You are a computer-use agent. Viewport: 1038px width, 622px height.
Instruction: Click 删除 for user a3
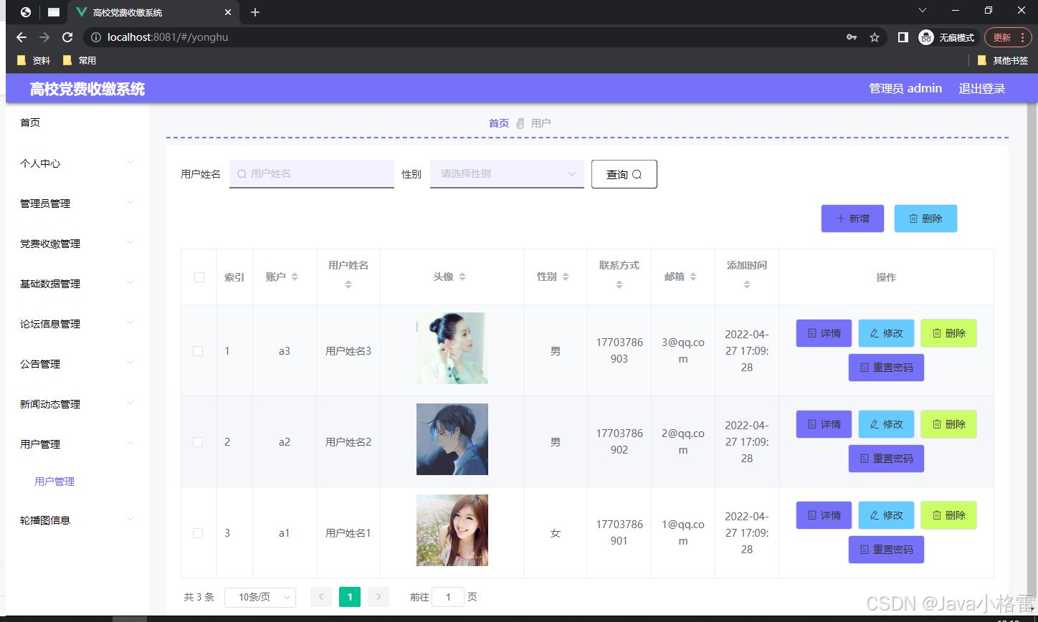pyautogui.click(x=948, y=333)
